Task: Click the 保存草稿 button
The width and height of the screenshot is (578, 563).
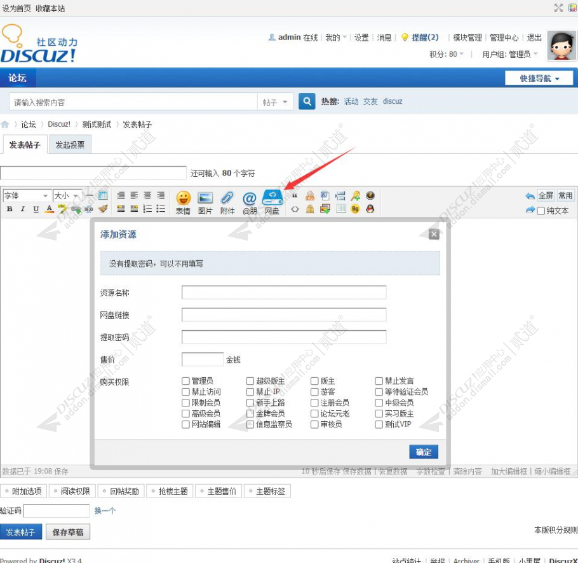Action: click(68, 532)
